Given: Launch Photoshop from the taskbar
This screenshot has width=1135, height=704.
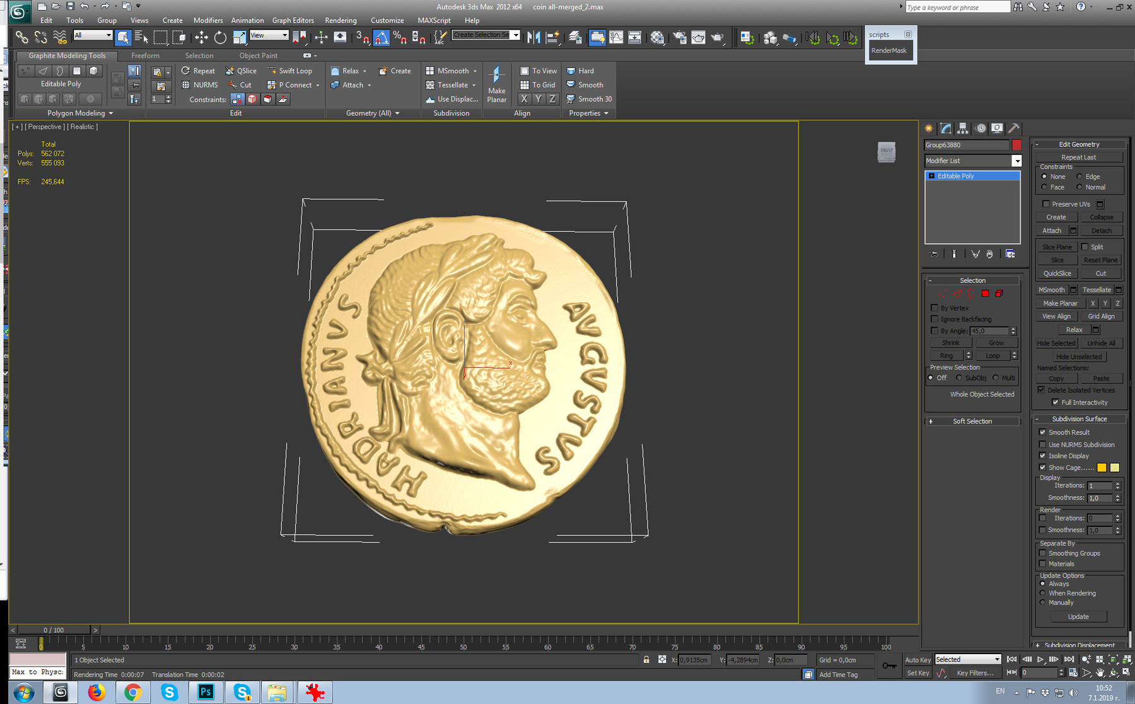Looking at the screenshot, I should (x=206, y=692).
